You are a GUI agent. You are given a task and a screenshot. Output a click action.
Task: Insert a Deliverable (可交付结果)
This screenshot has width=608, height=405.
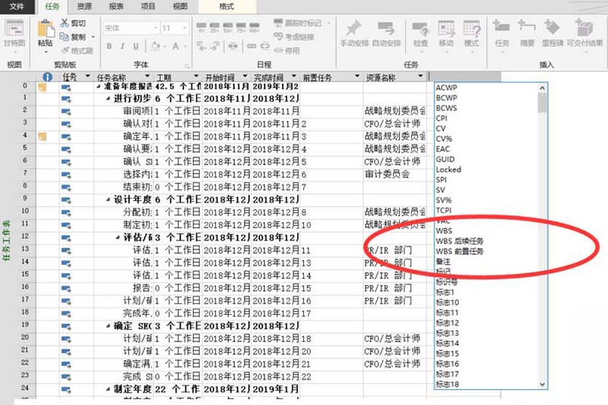point(584,34)
